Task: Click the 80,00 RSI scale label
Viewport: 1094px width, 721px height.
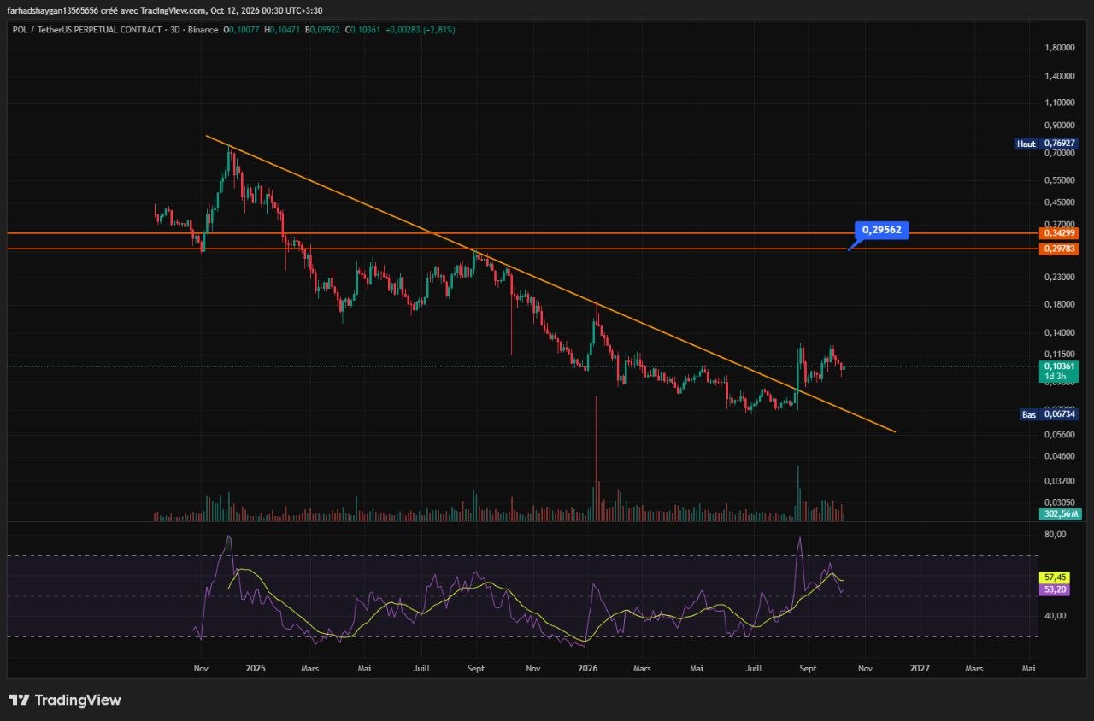Action: point(1055,535)
